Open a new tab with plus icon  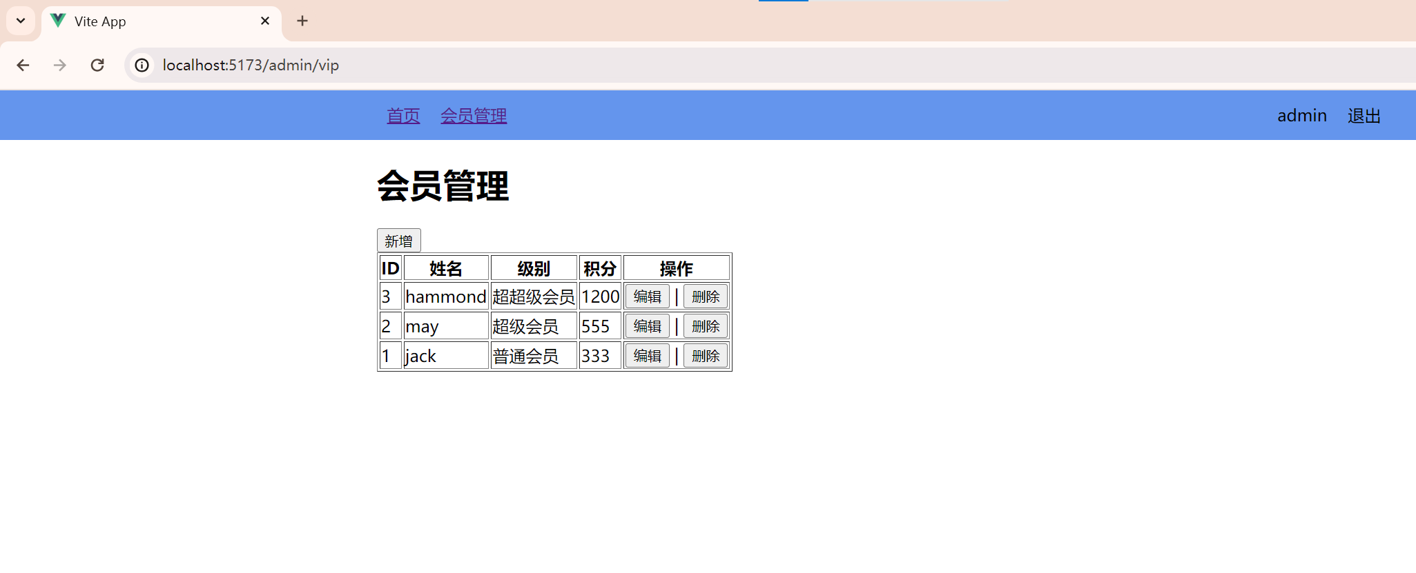tap(302, 21)
